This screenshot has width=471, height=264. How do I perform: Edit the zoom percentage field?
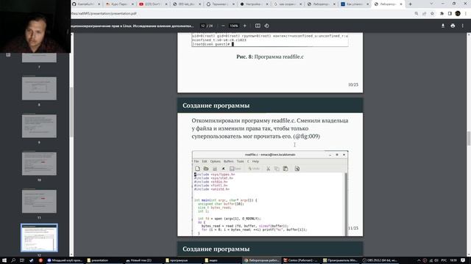click(234, 26)
